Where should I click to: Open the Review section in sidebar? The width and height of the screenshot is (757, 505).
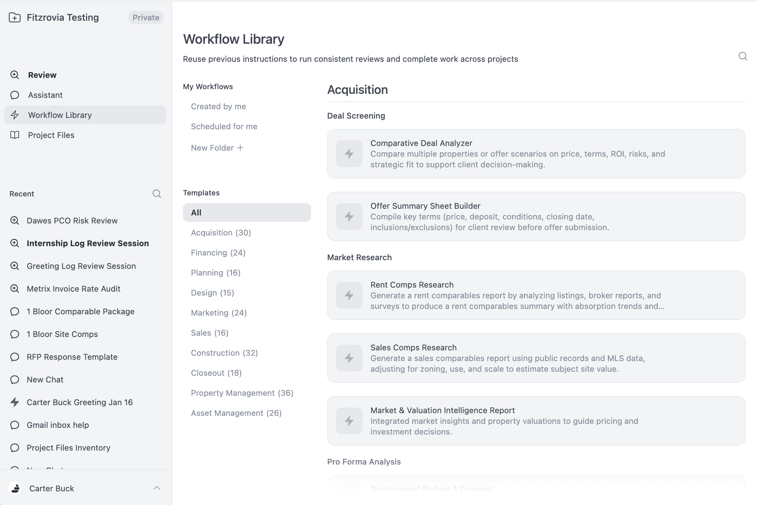point(42,75)
